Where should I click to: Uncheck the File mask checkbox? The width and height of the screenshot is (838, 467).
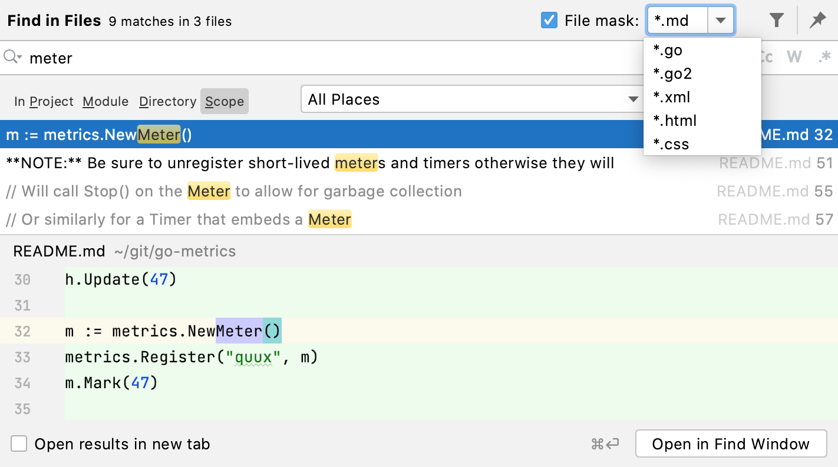[x=549, y=19]
